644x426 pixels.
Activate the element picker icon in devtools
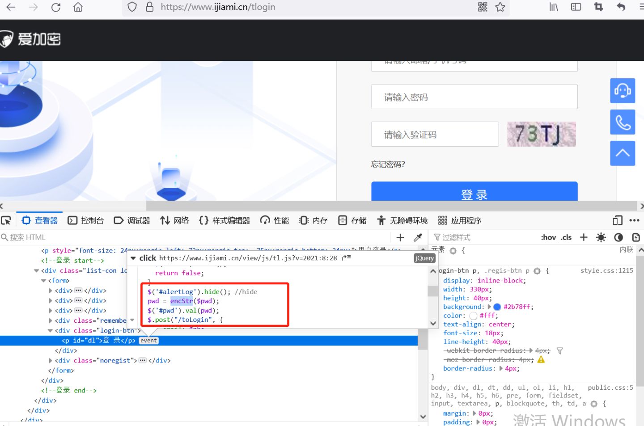pos(6,220)
